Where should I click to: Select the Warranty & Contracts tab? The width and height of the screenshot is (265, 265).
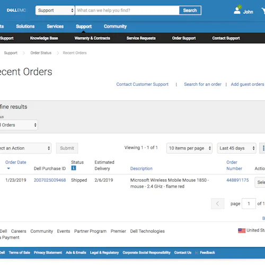[x=92, y=38]
